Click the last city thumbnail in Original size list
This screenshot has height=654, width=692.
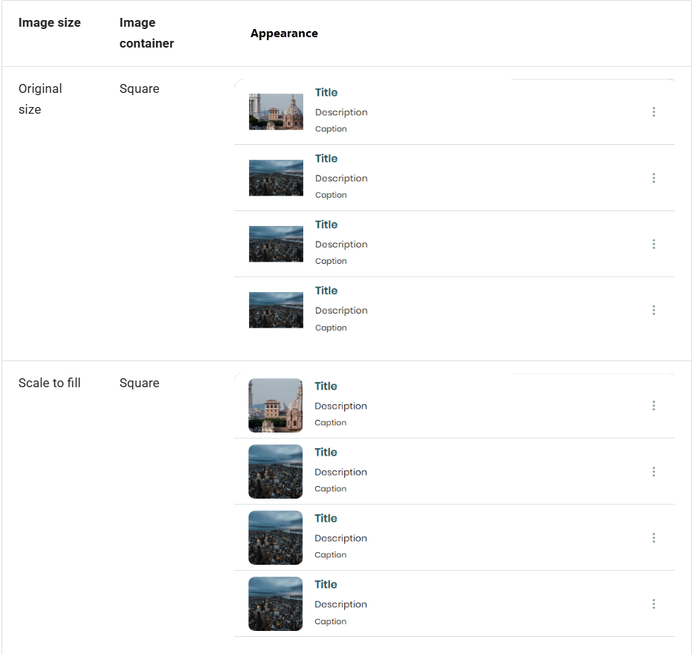(x=276, y=310)
